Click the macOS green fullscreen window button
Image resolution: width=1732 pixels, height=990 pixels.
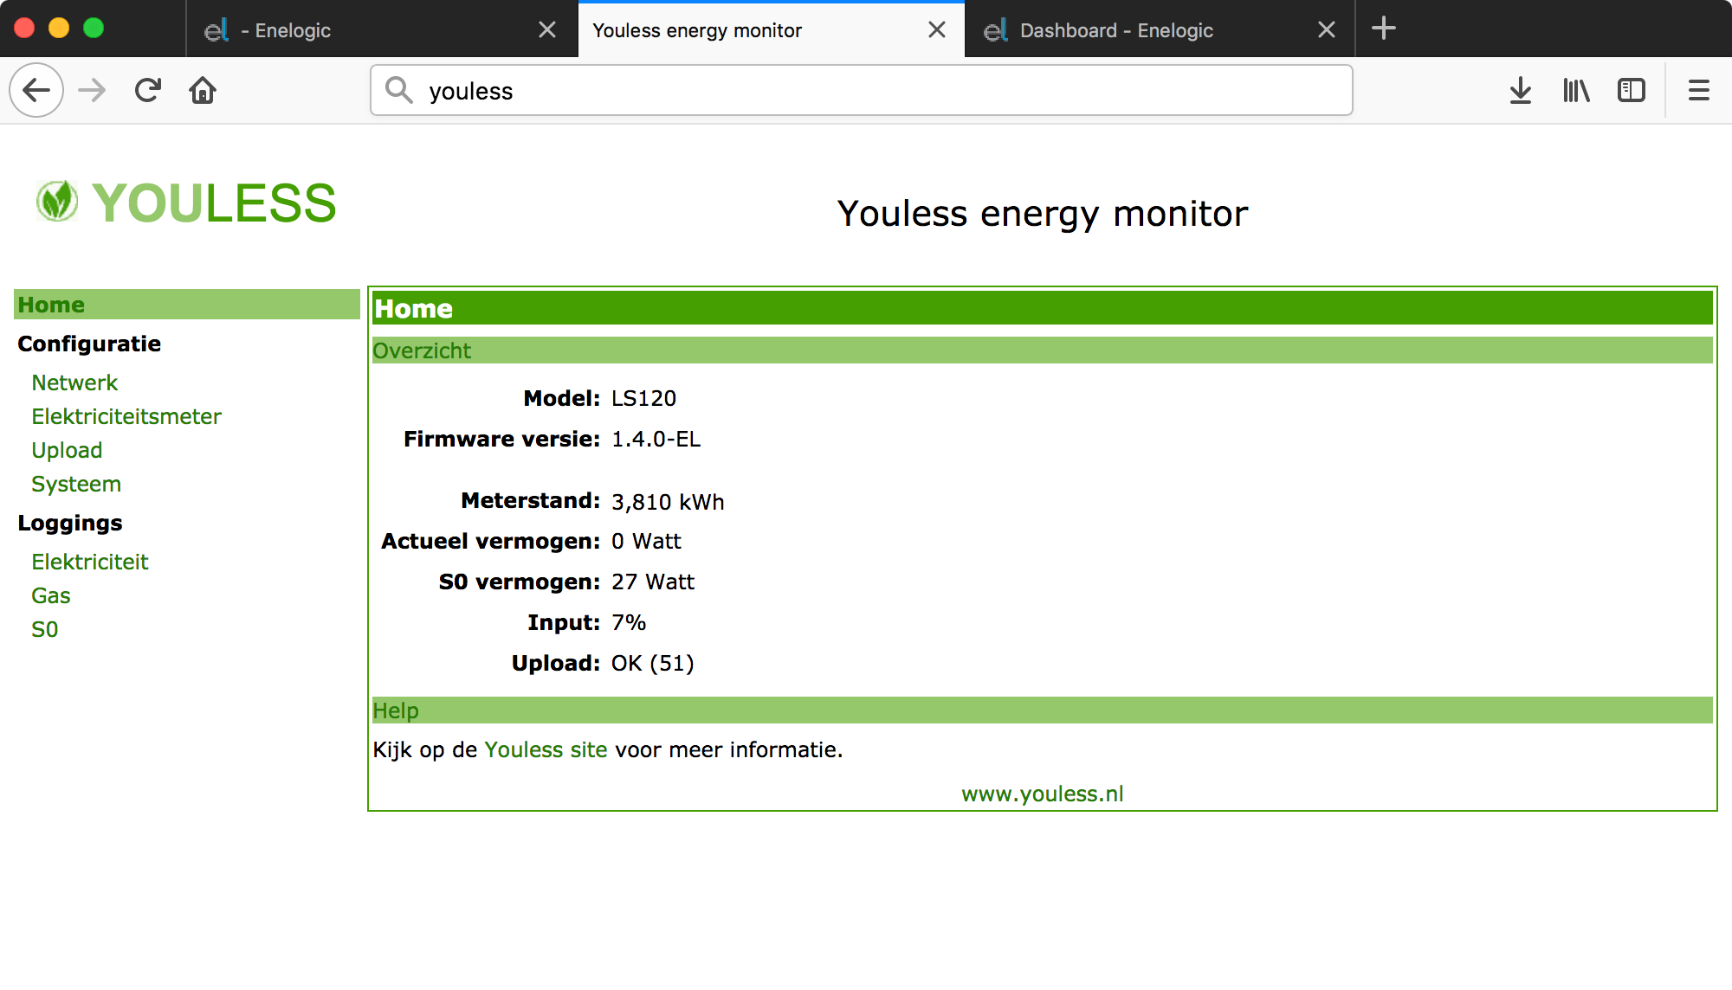pyautogui.click(x=94, y=28)
